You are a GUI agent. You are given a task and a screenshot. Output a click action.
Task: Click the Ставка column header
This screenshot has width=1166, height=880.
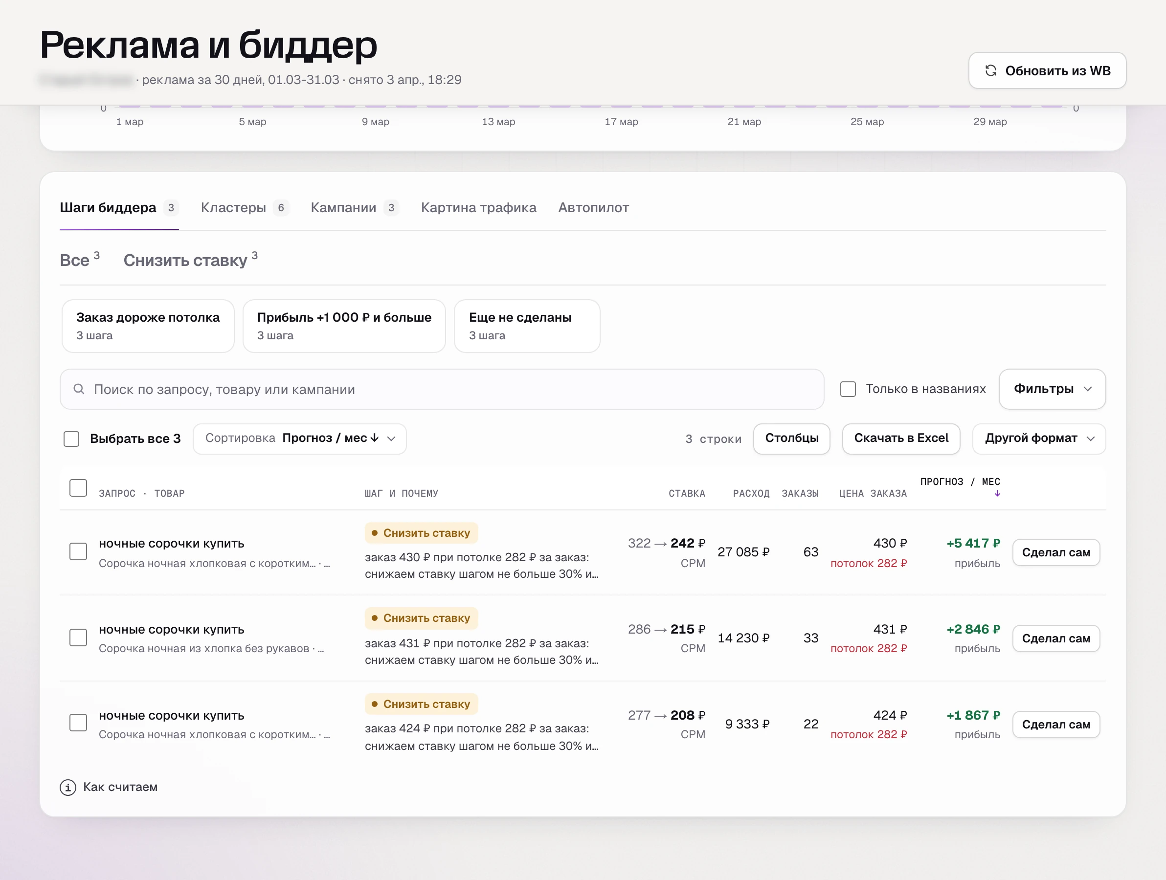pyautogui.click(x=686, y=494)
